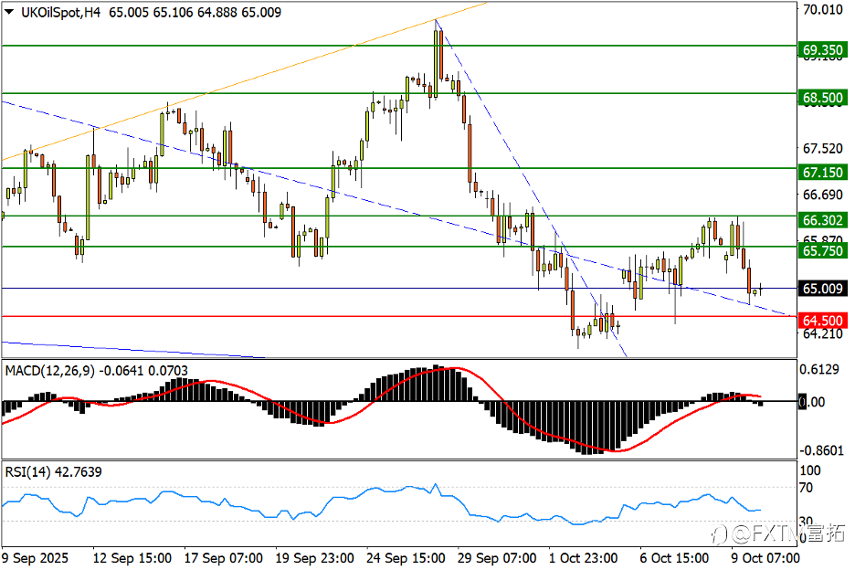Click the UKOilSpot,H4 symbol title
Screen dimensions: 855x570
(x=60, y=12)
